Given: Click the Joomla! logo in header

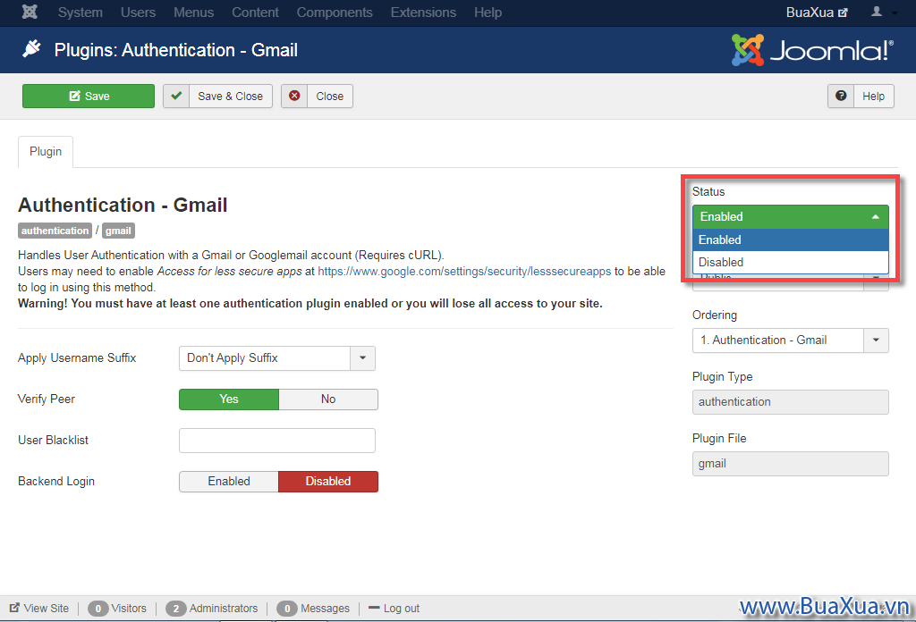Looking at the screenshot, I should [x=812, y=50].
